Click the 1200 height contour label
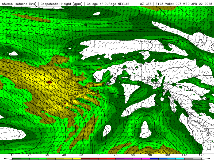Screen dimensions: 214x160 [71, 18]
